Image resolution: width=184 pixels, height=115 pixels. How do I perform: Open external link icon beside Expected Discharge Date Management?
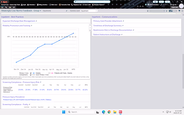pyautogui.click(x=36, y=21)
